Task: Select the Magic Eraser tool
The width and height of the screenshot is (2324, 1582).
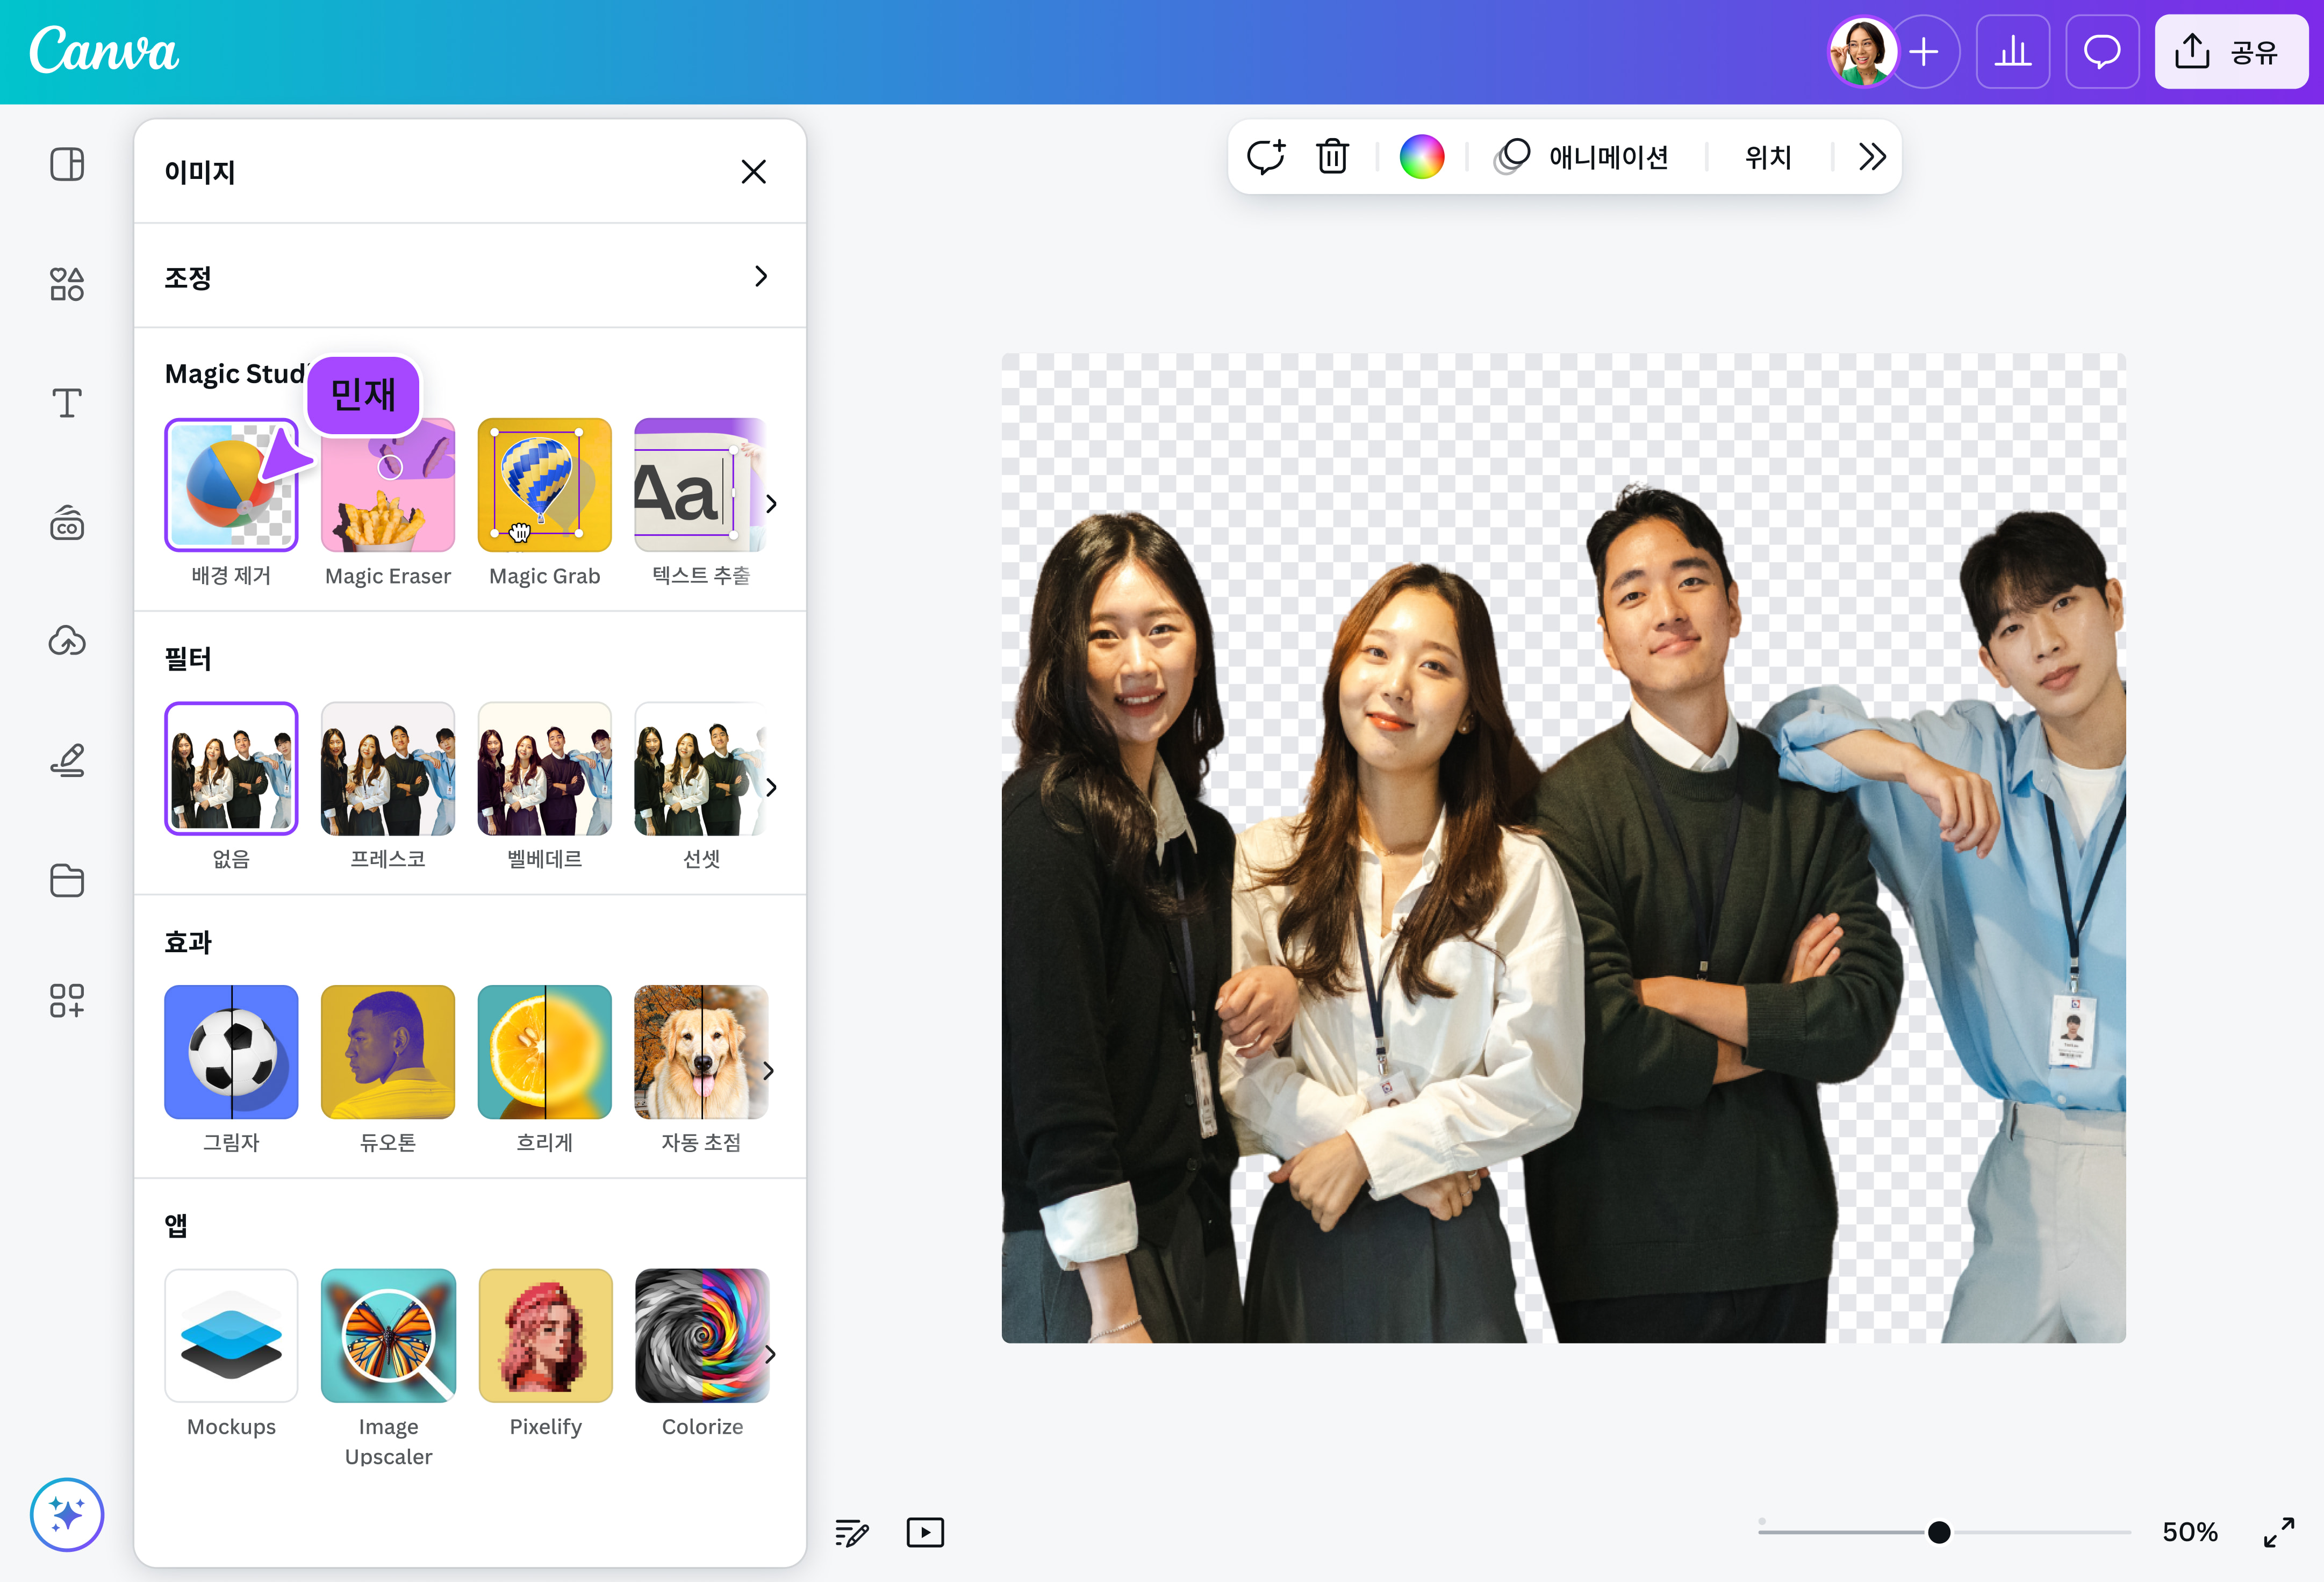Action: pyautogui.click(x=387, y=485)
